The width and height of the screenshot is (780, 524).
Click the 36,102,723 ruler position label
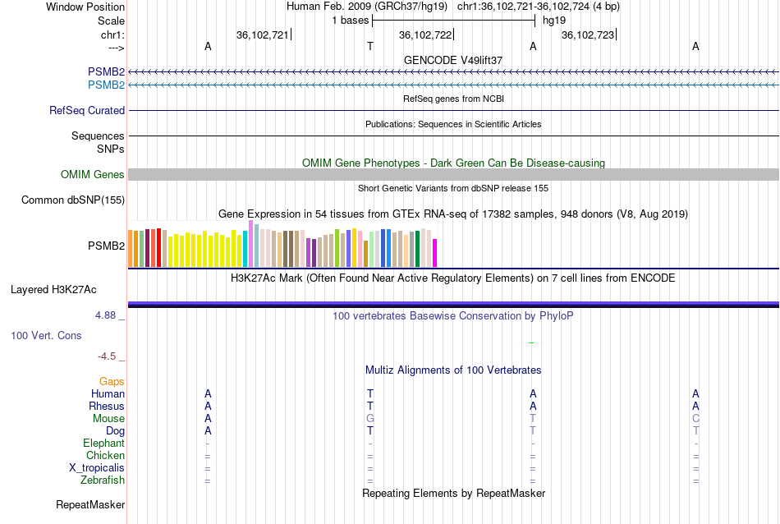coord(588,34)
